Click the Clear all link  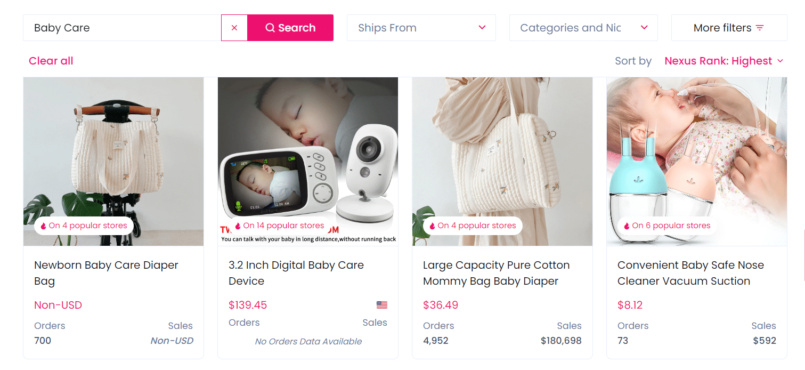[x=51, y=61]
